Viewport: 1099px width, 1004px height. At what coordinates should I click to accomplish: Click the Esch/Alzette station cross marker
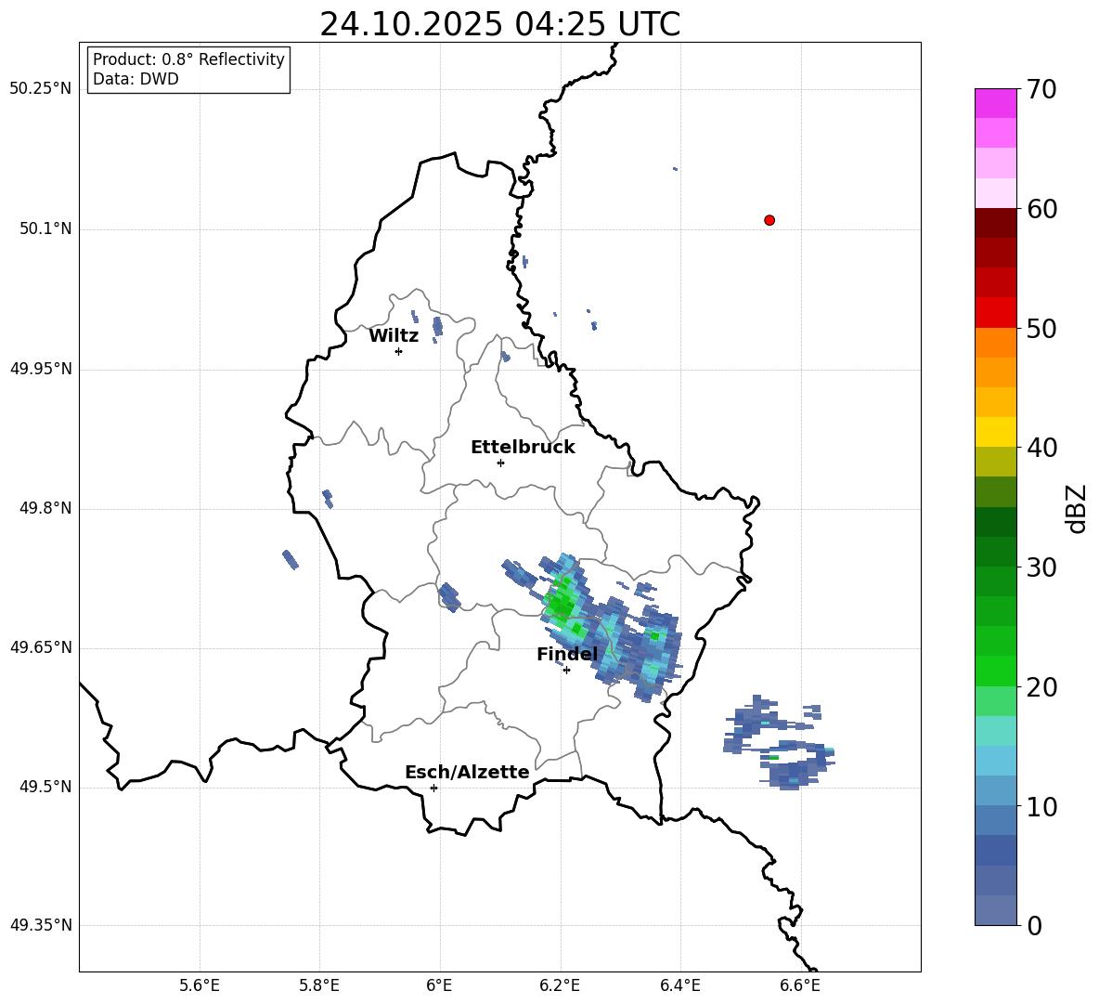coord(433,788)
